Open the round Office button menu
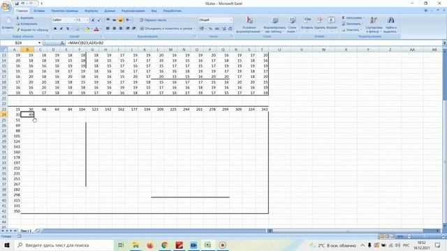Screen dimensions: 447x251 pos(6,6)
